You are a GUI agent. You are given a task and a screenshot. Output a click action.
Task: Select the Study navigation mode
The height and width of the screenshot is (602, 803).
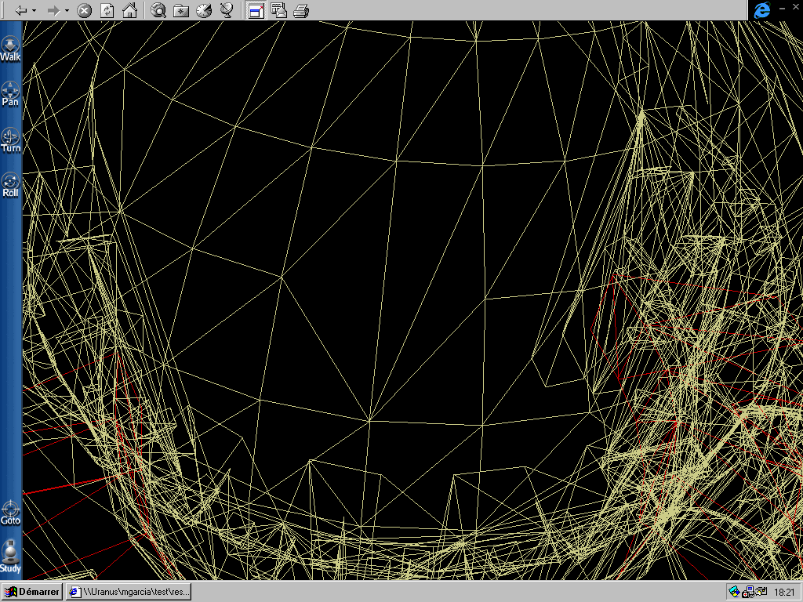10,556
